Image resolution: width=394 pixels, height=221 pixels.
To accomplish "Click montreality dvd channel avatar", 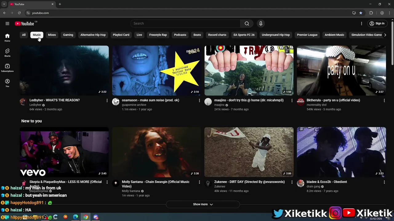I will point(301,102).
